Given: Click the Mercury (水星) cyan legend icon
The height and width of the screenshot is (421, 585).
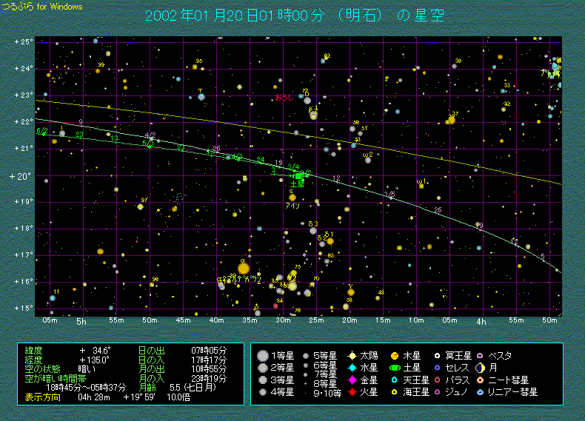Looking at the screenshot, I should pos(353,367).
